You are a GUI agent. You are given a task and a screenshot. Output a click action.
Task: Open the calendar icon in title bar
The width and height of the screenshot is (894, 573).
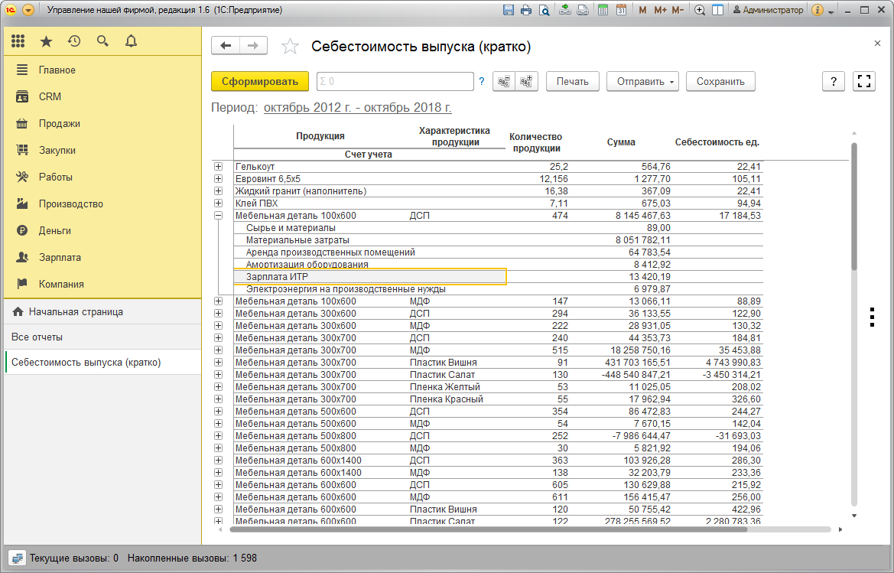pos(621,10)
